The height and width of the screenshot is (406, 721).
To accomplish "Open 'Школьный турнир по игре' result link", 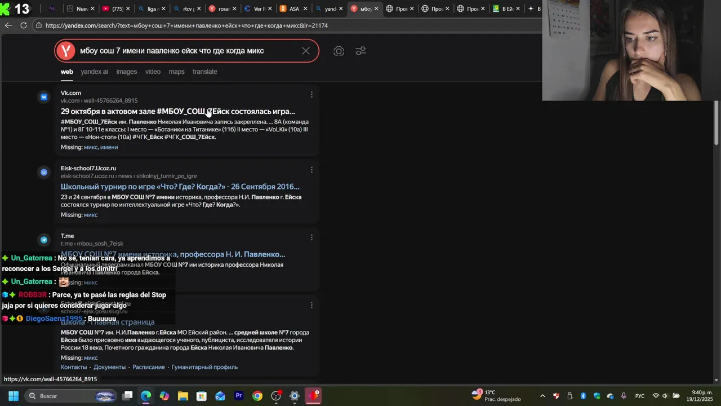I will pos(180,186).
